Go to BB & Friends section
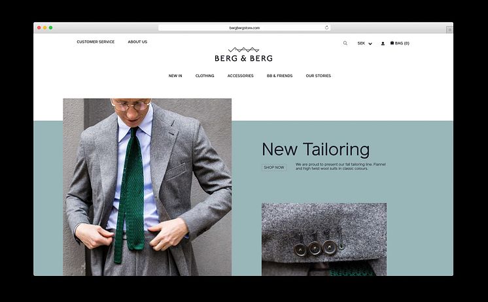 (x=280, y=76)
